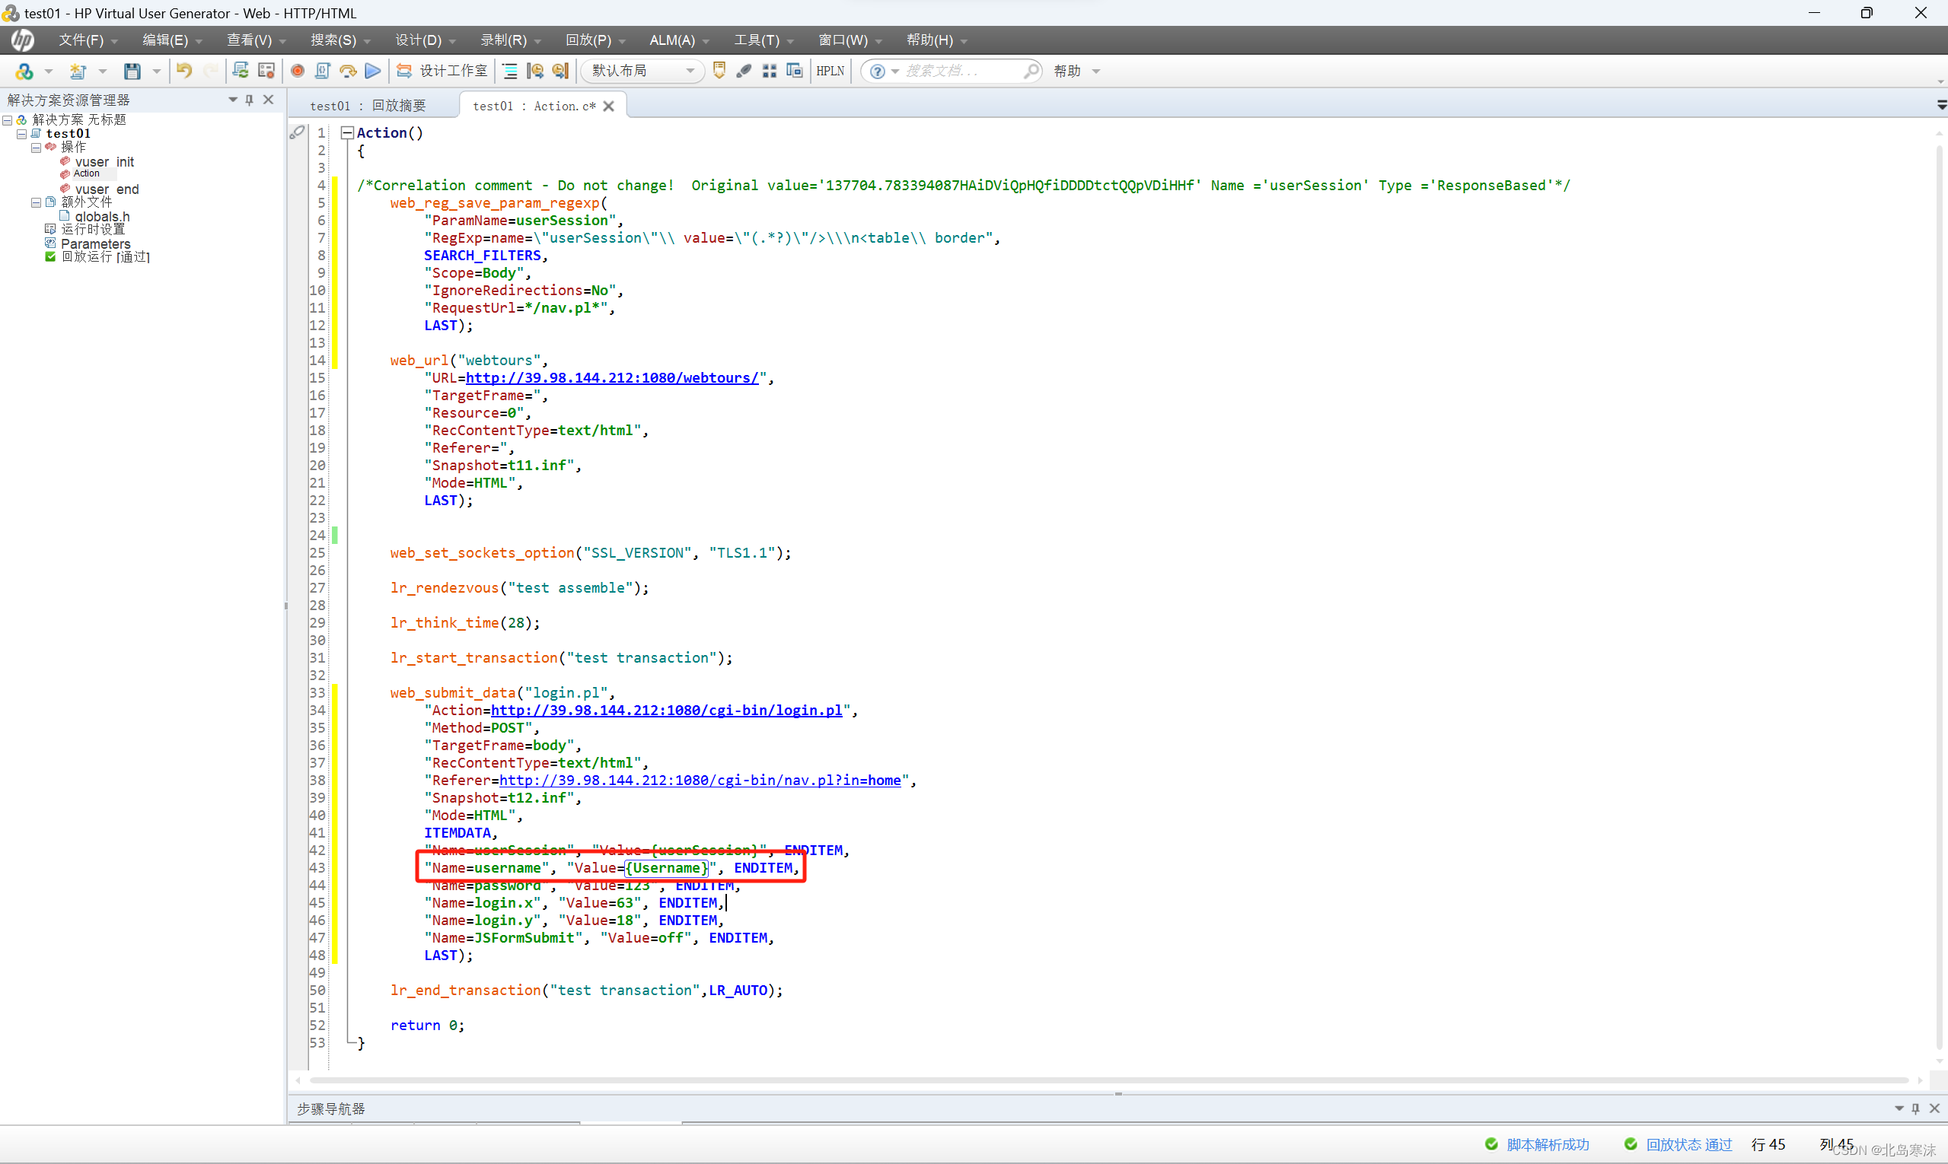Click the red Record button in toolbar

pos(298,71)
